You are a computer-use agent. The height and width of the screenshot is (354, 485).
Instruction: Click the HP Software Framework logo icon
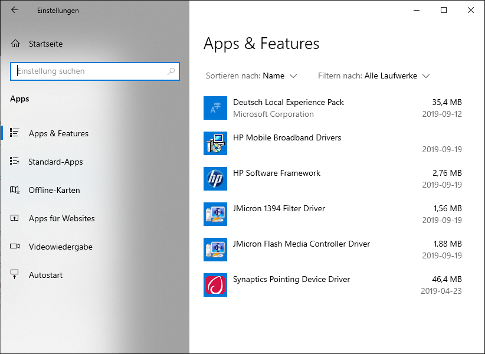coord(215,179)
